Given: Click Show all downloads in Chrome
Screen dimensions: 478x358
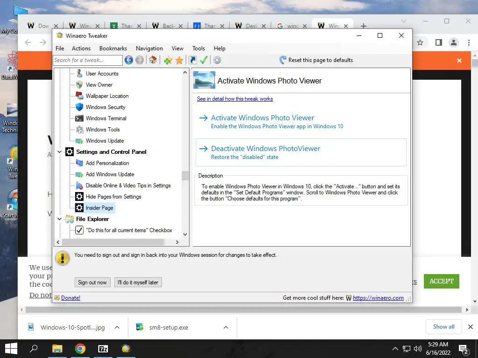Looking at the screenshot, I should 443,327.
